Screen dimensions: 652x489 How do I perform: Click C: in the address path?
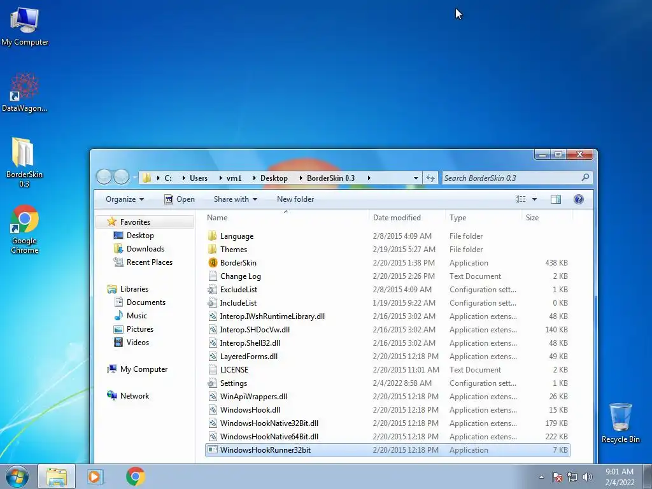(x=167, y=178)
